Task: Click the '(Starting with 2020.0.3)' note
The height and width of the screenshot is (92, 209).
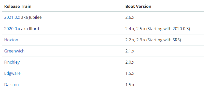Action: point(168,29)
